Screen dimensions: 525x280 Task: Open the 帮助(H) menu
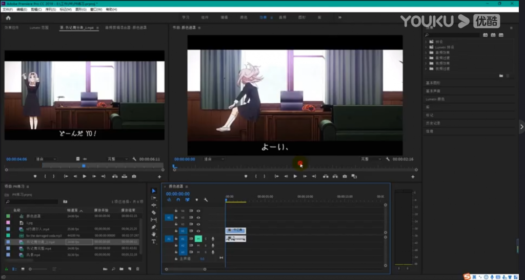point(111,10)
